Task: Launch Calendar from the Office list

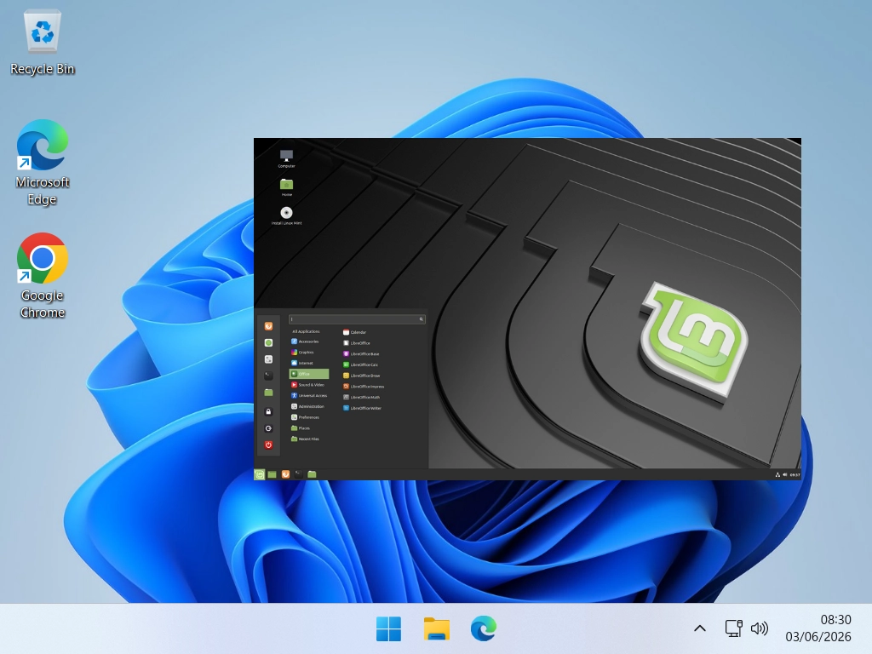Action: [355, 332]
